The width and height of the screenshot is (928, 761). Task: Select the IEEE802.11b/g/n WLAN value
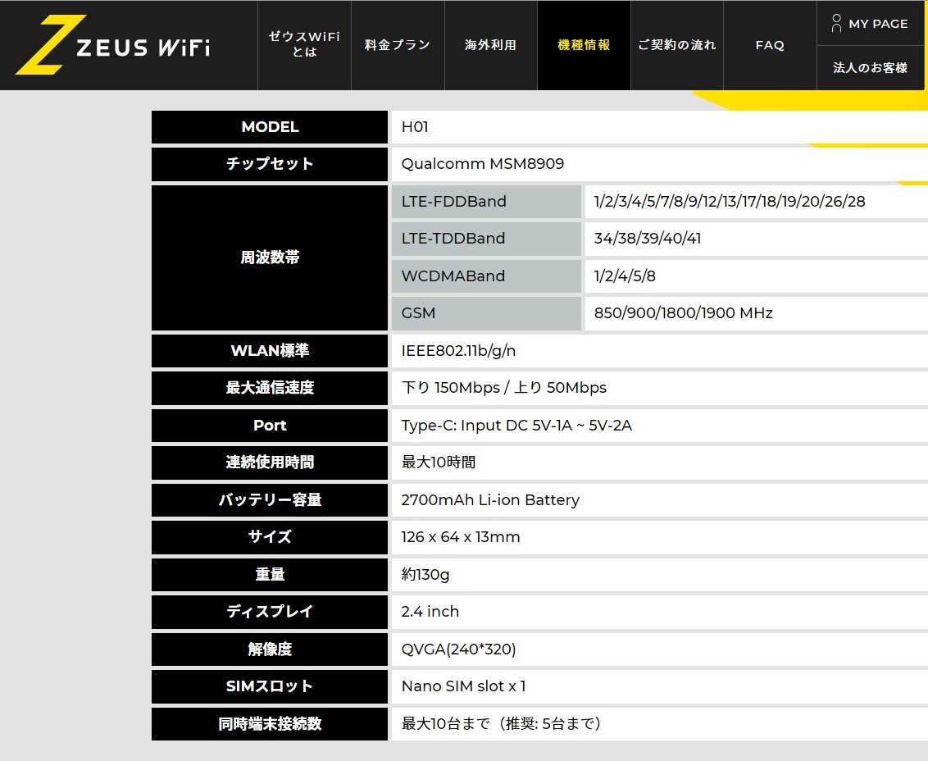point(458,351)
